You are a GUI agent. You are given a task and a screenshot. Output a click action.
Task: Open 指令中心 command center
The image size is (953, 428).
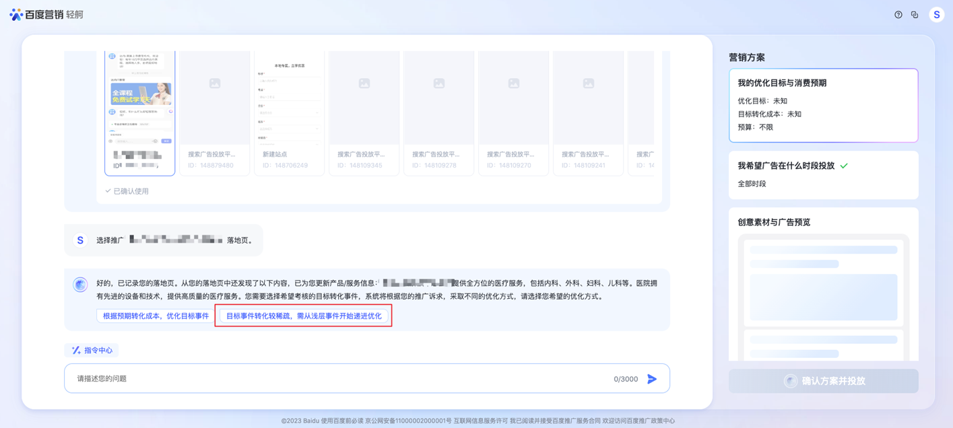coord(92,350)
